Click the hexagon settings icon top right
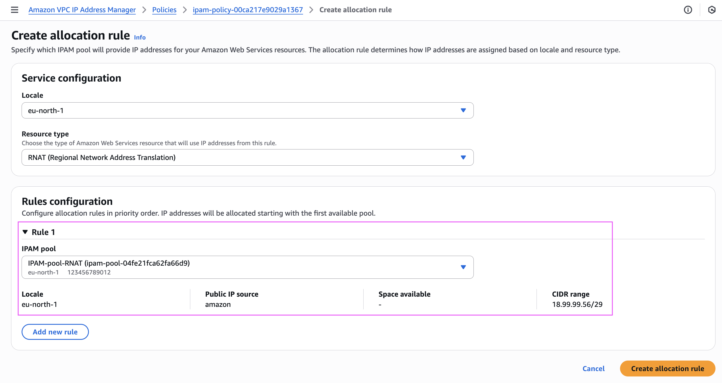The height and width of the screenshot is (383, 722). tap(711, 10)
